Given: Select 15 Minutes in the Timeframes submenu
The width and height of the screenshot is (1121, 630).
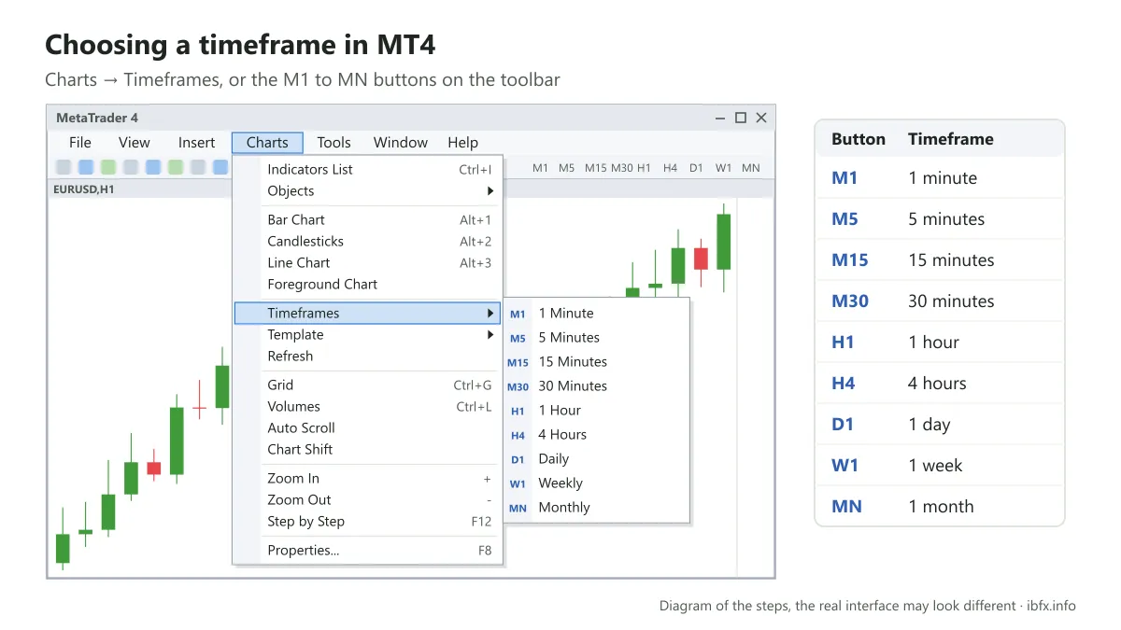Looking at the screenshot, I should pos(597,362).
